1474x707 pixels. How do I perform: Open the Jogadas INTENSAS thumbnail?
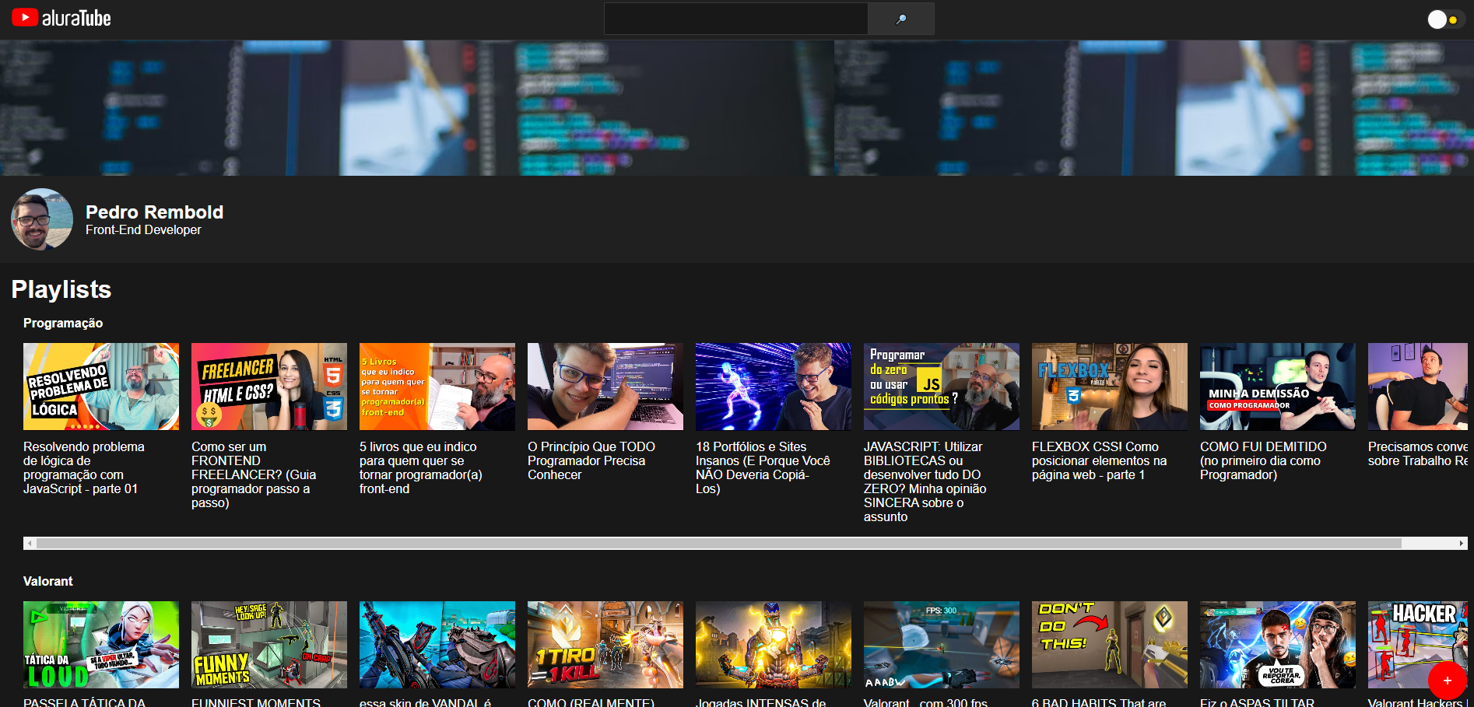[x=774, y=645]
